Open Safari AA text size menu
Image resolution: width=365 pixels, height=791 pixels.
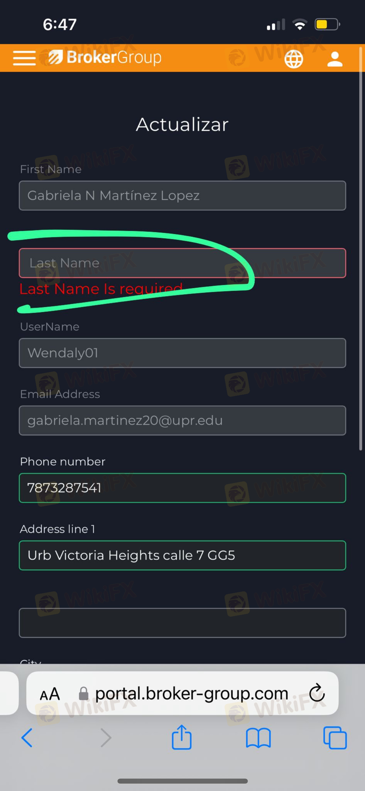point(50,694)
